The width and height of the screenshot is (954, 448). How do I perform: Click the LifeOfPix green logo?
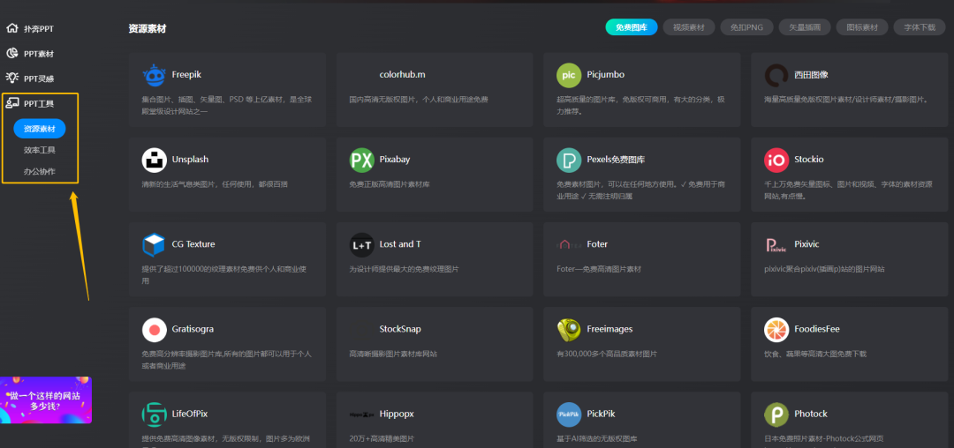[x=154, y=414]
